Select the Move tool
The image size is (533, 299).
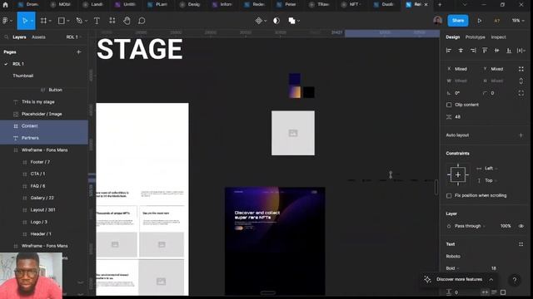(25, 21)
